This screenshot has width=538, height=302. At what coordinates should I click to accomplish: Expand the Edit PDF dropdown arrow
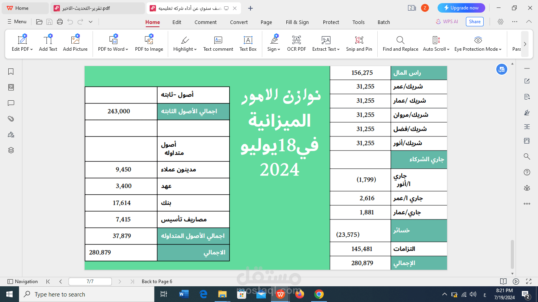click(32, 50)
